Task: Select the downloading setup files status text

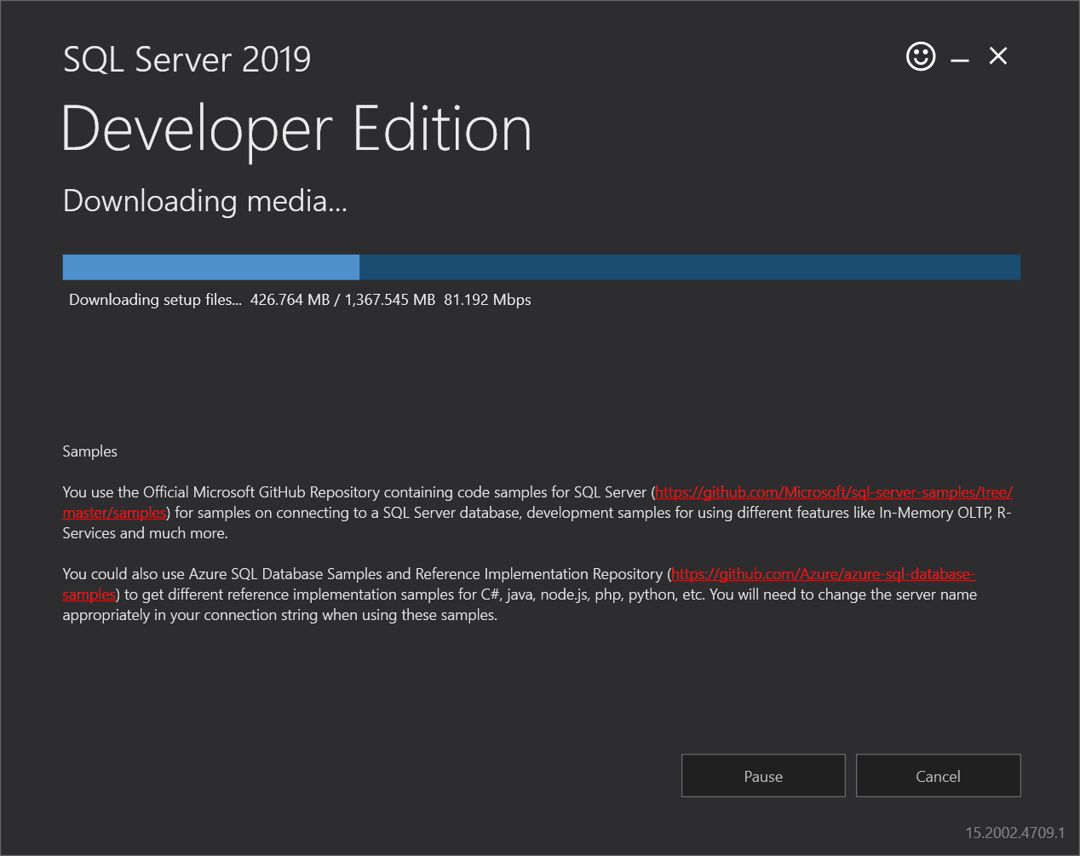Action: [155, 300]
